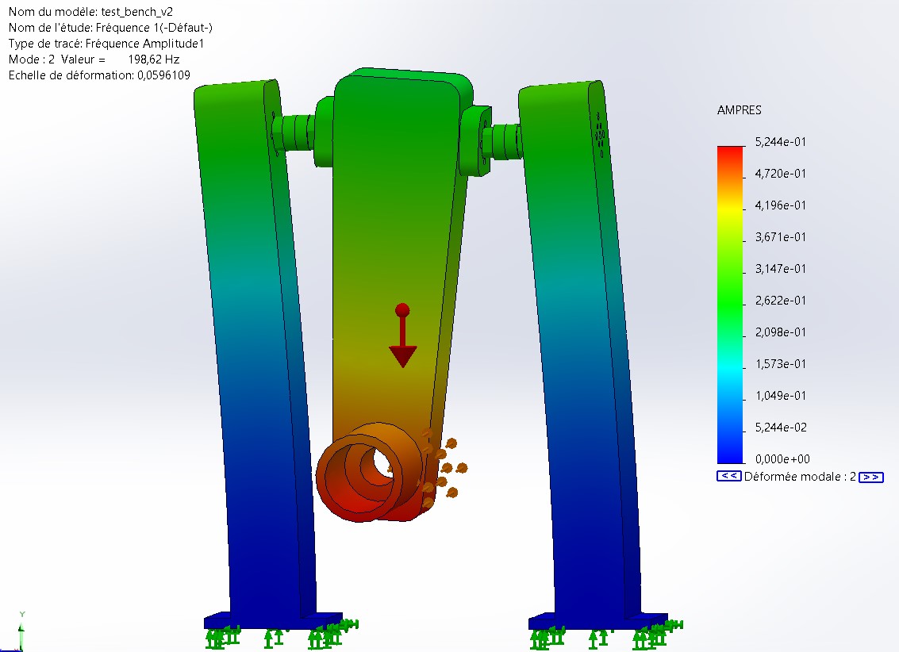Click the Echelle de déformation annotation
899x652 pixels.
(99, 75)
